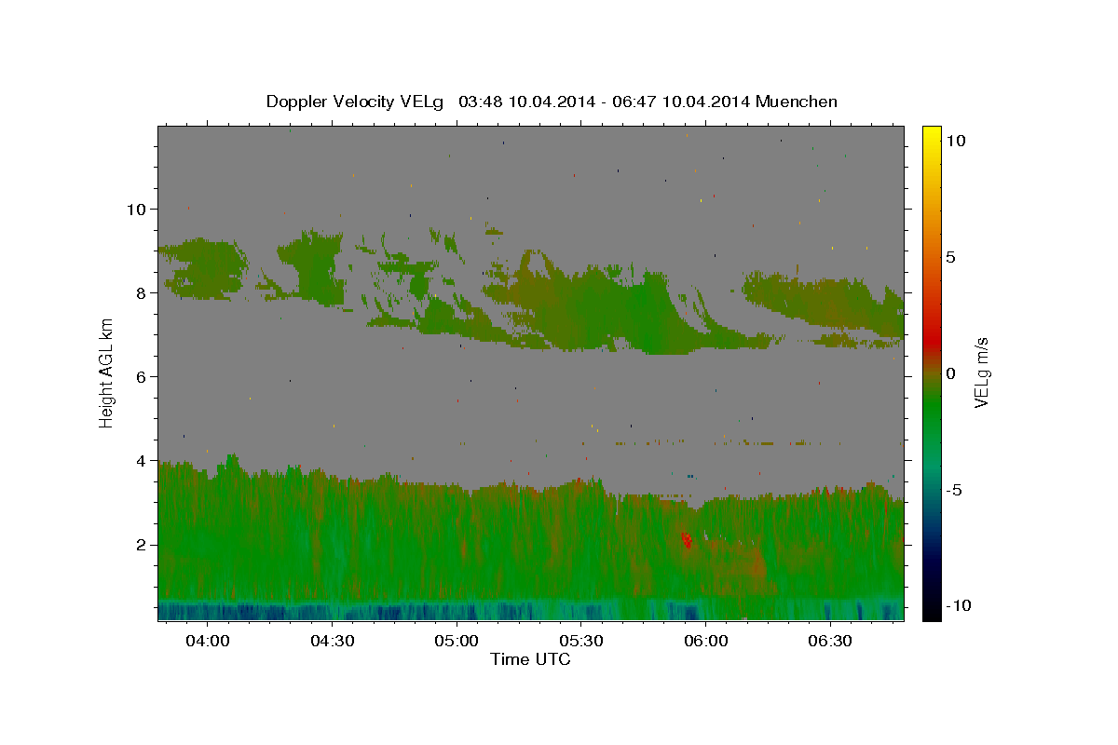The width and height of the screenshot is (1118, 745).
Task: Click the colorbar tick label 0
Action: point(951,373)
